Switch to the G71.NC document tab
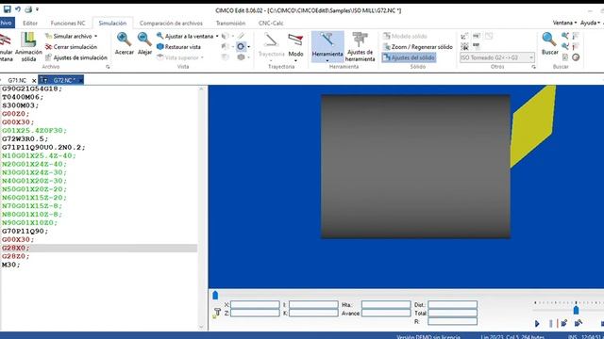Viewport: 604px width, 339px height. tap(17, 80)
